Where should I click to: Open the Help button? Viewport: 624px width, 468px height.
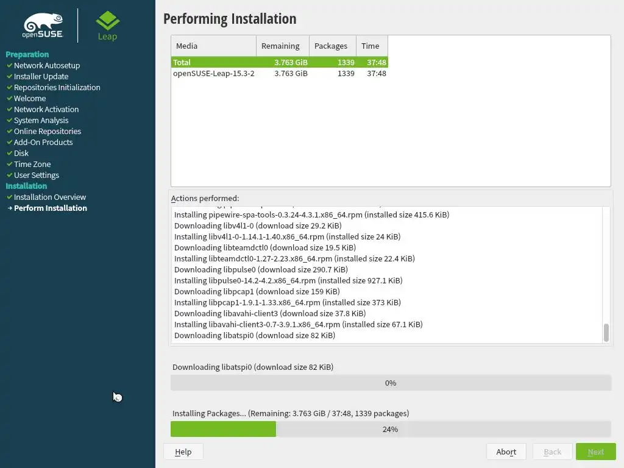click(183, 452)
